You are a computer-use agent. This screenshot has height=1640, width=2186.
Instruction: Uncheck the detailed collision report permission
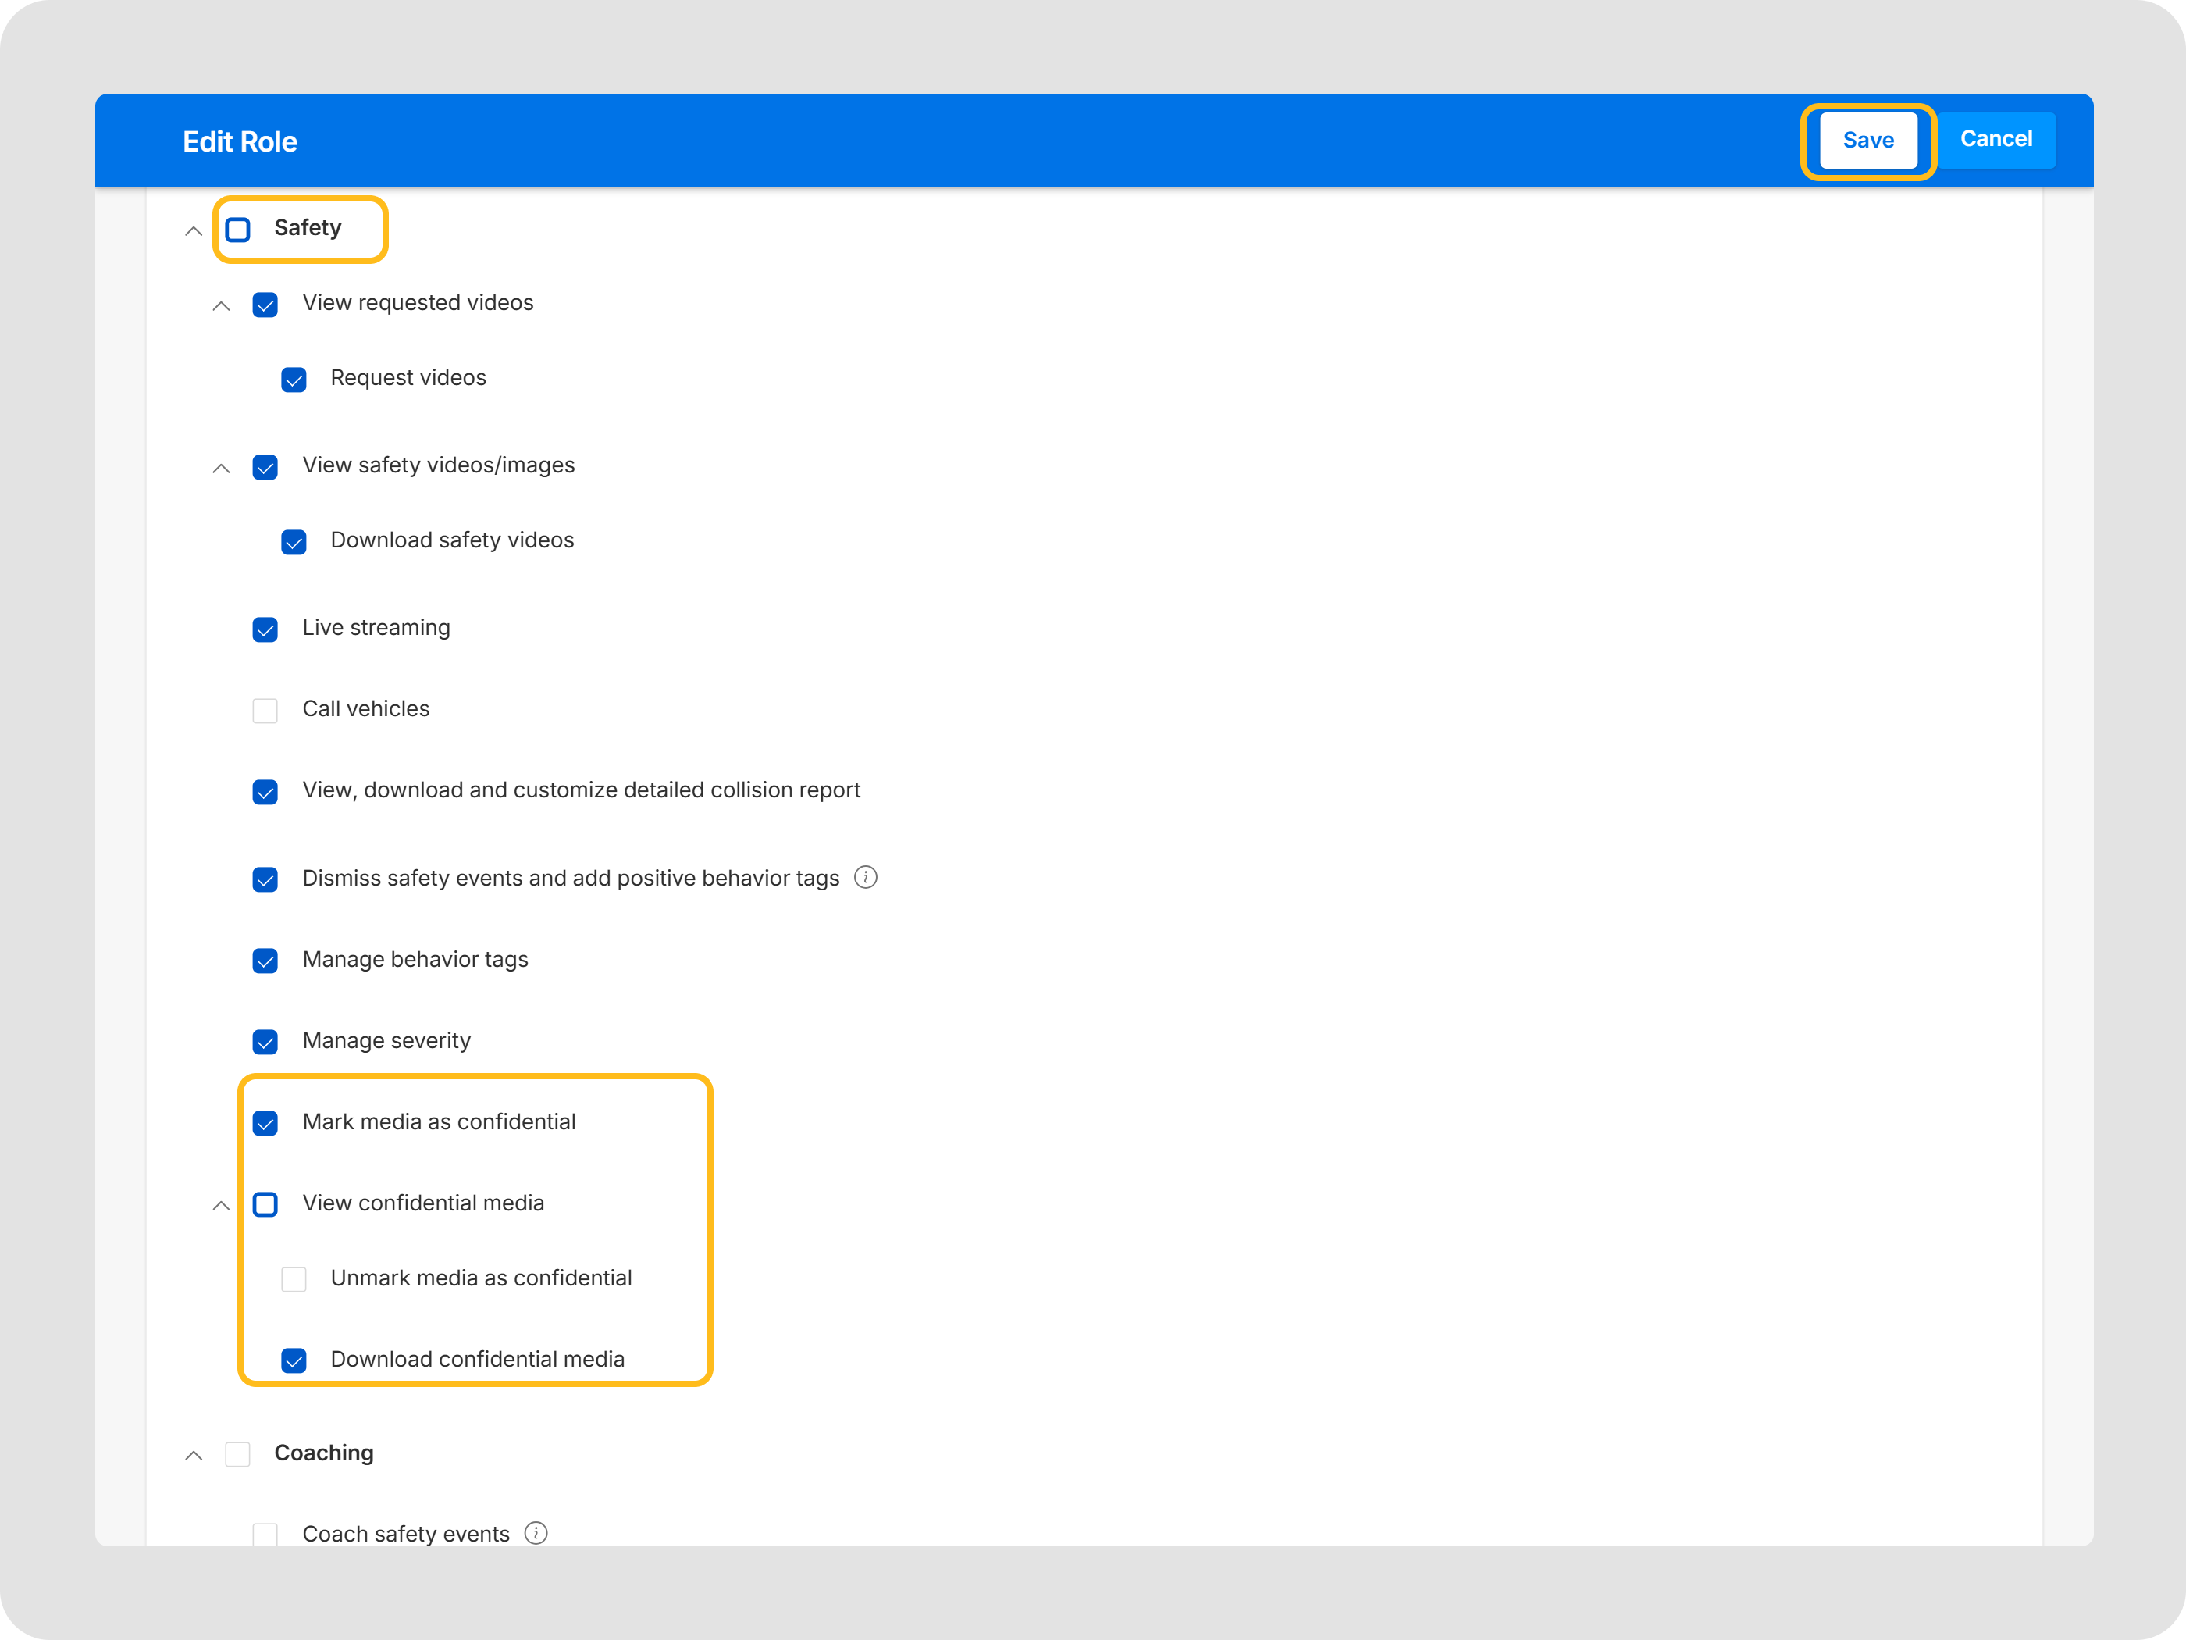point(265,792)
